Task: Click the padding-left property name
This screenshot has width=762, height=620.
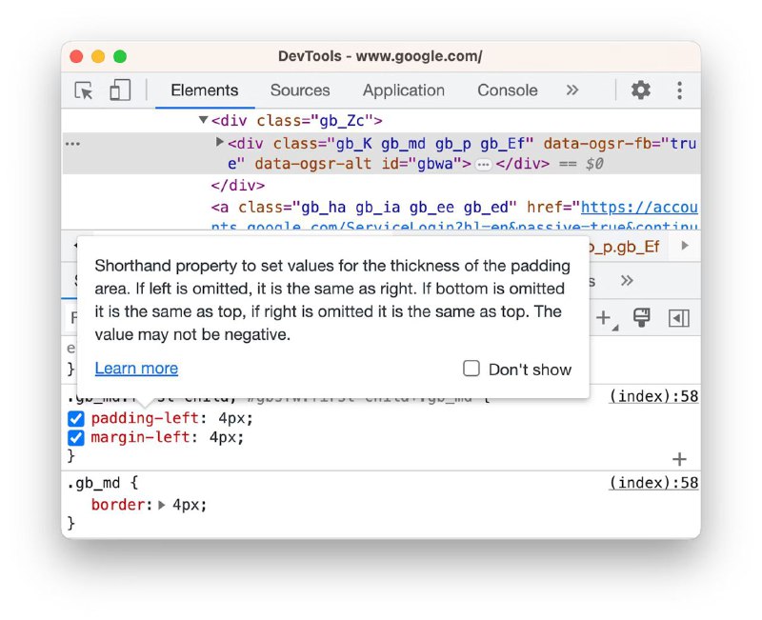Action: click(x=145, y=418)
